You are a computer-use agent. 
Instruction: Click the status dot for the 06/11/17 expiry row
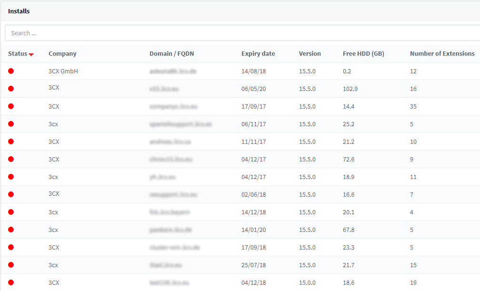tap(11, 124)
